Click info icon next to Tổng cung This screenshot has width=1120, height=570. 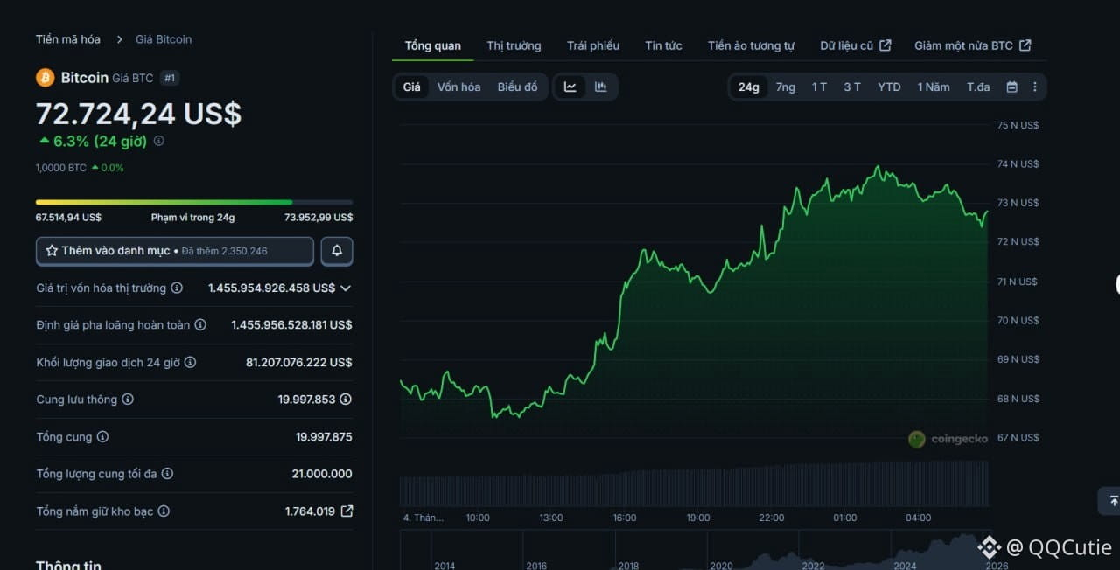click(x=102, y=436)
